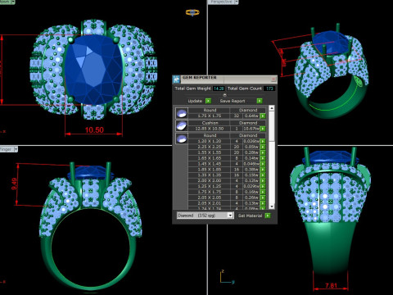Viewport: 393px width, 295px height.
Task: Click green arrow for Cushion 12.85 X 10.50 row
Action: tap(263, 129)
